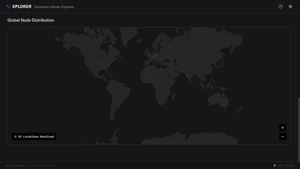Toggle light/dark theme with the sun icon
The height and width of the screenshot is (169, 300).
[x=290, y=7]
